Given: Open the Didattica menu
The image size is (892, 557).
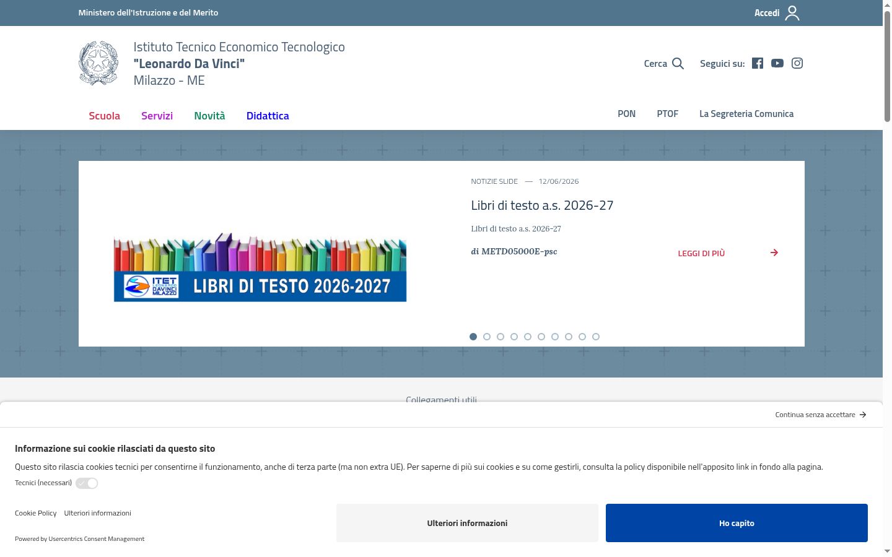Looking at the screenshot, I should (268, 116).
